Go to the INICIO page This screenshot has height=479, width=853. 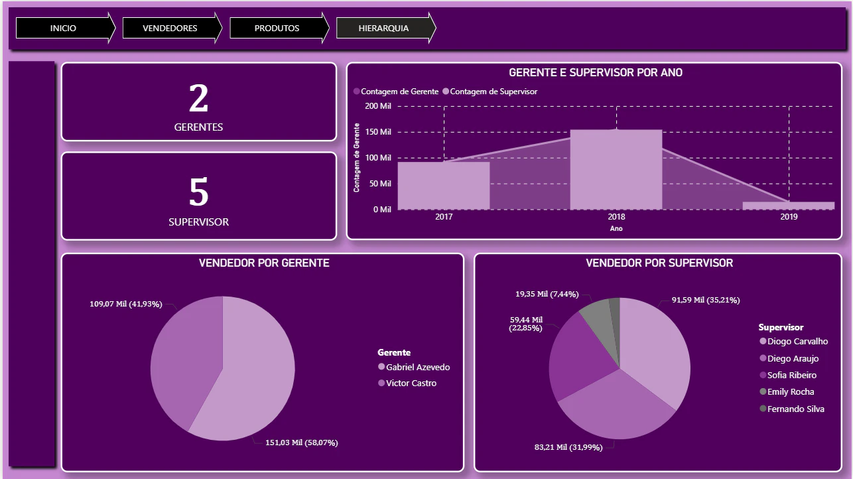click(x=66, y=29)
